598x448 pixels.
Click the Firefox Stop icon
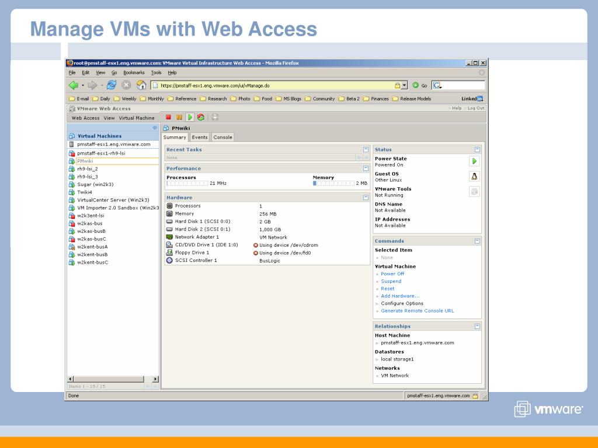(126, 85)
